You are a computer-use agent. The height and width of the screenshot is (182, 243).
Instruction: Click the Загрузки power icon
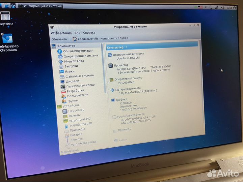[61, 66]
